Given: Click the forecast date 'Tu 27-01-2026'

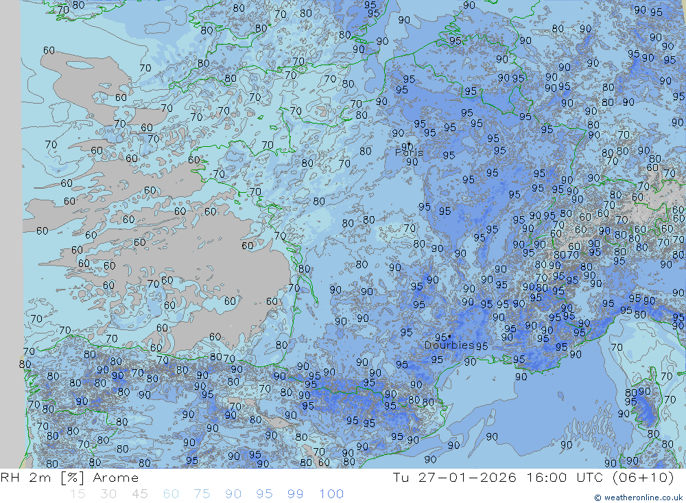Looking at the screenshot, I should pyautogui.click(x=454, y=478).
